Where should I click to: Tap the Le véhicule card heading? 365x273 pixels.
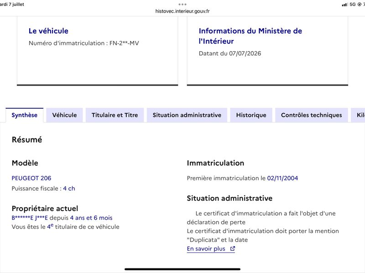tap(48, 31)
